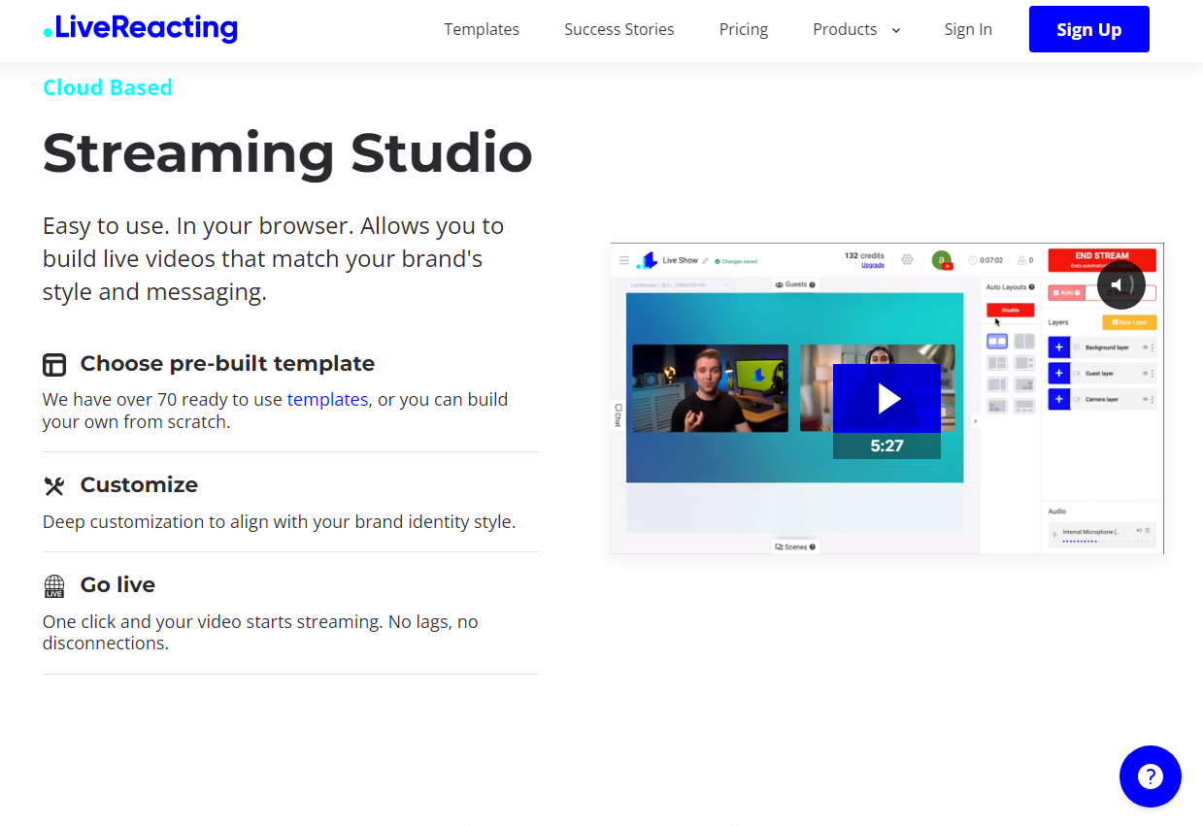1203x826 pixels.
Task: Mute Internal Microphone via its speaker icon
Action: [x=1138, y=531]
